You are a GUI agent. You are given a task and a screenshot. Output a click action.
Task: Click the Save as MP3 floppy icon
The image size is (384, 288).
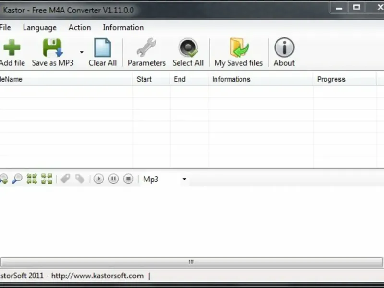53,48
